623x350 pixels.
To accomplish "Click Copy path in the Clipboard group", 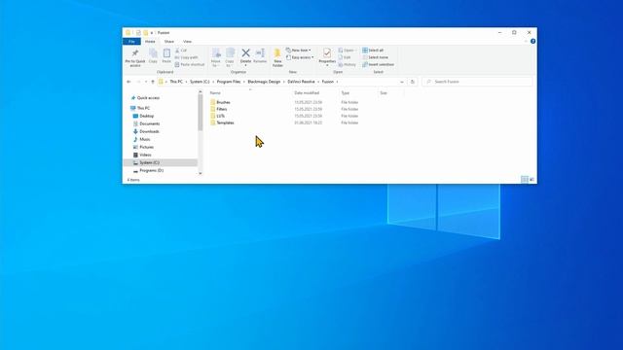I will pyautogui.click(x=186, y=57).
